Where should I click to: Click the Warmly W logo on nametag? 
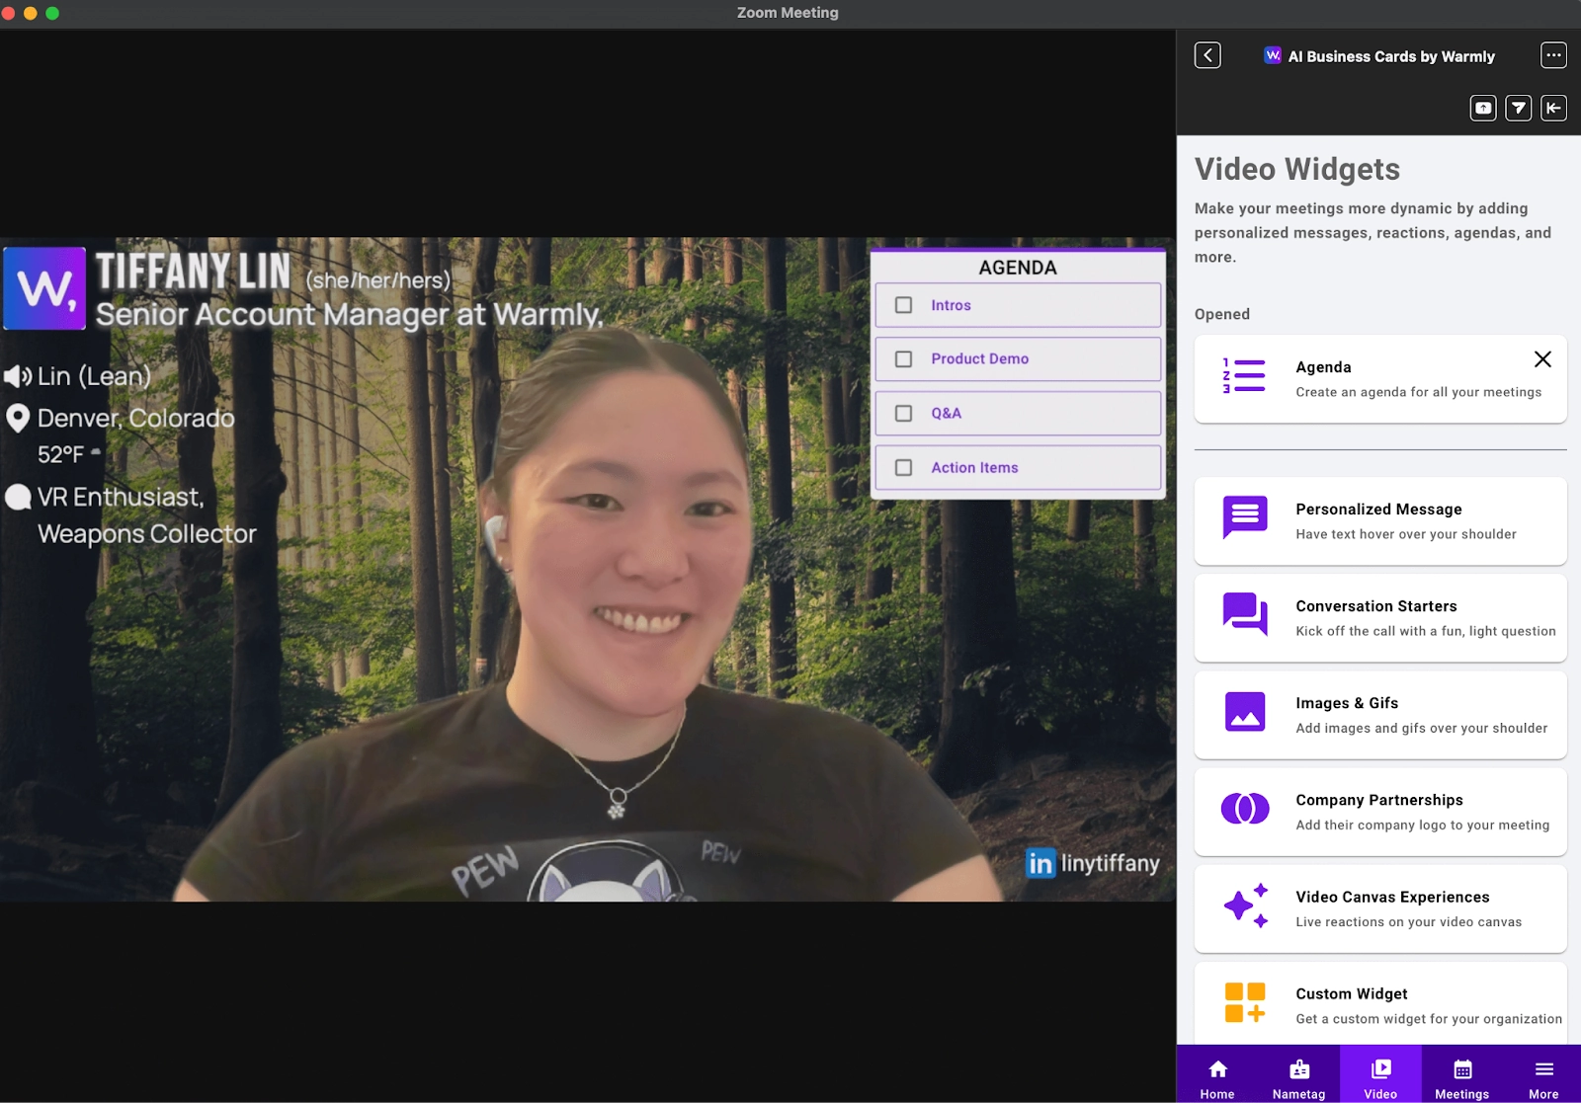pos(44,288)
